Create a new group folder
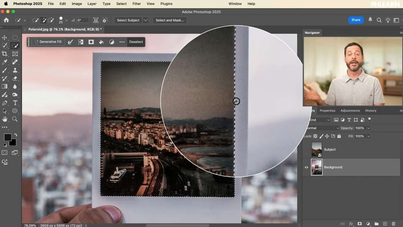The image size is (403, 227). [377, 224]
